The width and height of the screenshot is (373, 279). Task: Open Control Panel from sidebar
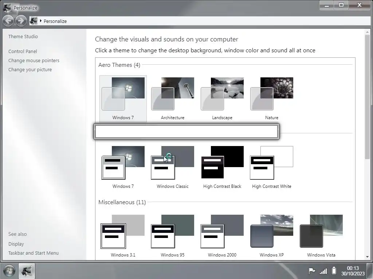[x=23, y=51]
